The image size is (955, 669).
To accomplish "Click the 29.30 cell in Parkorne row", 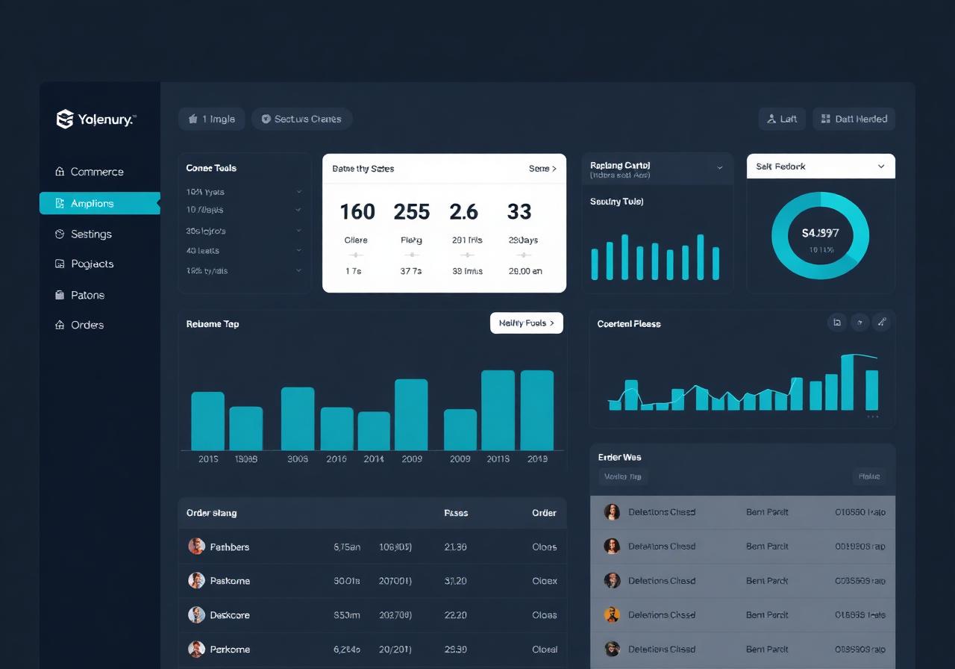I will (456, 650).
